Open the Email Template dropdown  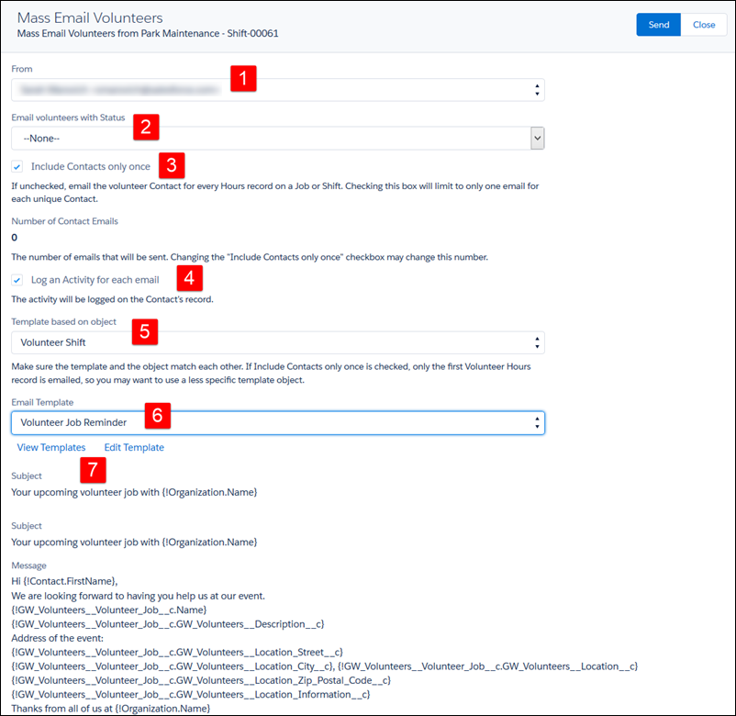[278, 422]
